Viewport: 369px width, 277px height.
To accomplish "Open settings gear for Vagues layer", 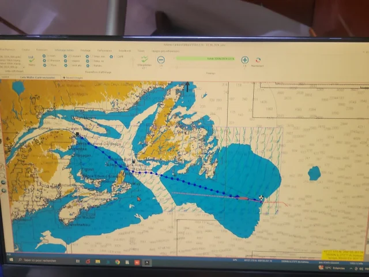I will click(x=65, y=61).
